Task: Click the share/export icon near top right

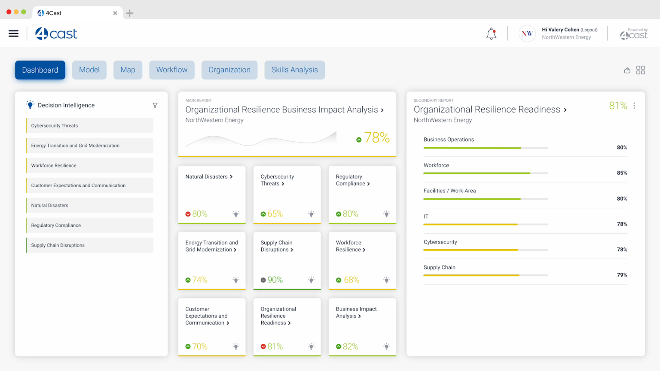Action: coord(627,70)
